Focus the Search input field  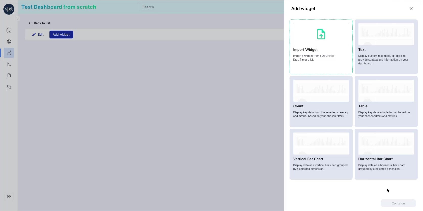click(211, 7)
